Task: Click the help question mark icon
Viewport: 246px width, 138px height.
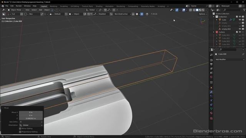Action: click(x=147, y=14)
